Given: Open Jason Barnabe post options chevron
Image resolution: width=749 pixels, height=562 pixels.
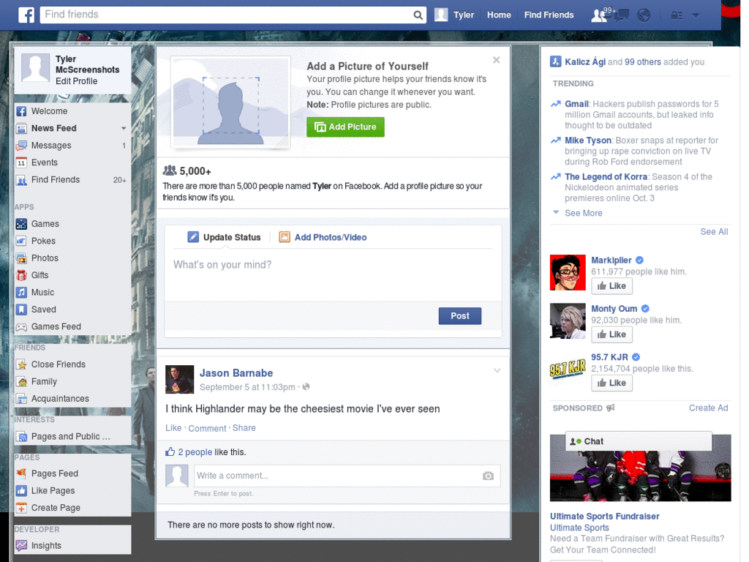Looking at the screenshot, I should point(497,371).
